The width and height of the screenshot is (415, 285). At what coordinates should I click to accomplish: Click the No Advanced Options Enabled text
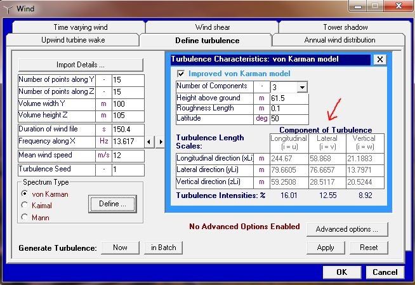244,227
